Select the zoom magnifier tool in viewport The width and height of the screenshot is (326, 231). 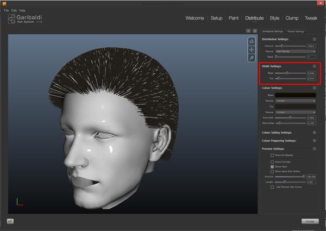point(251,58)
